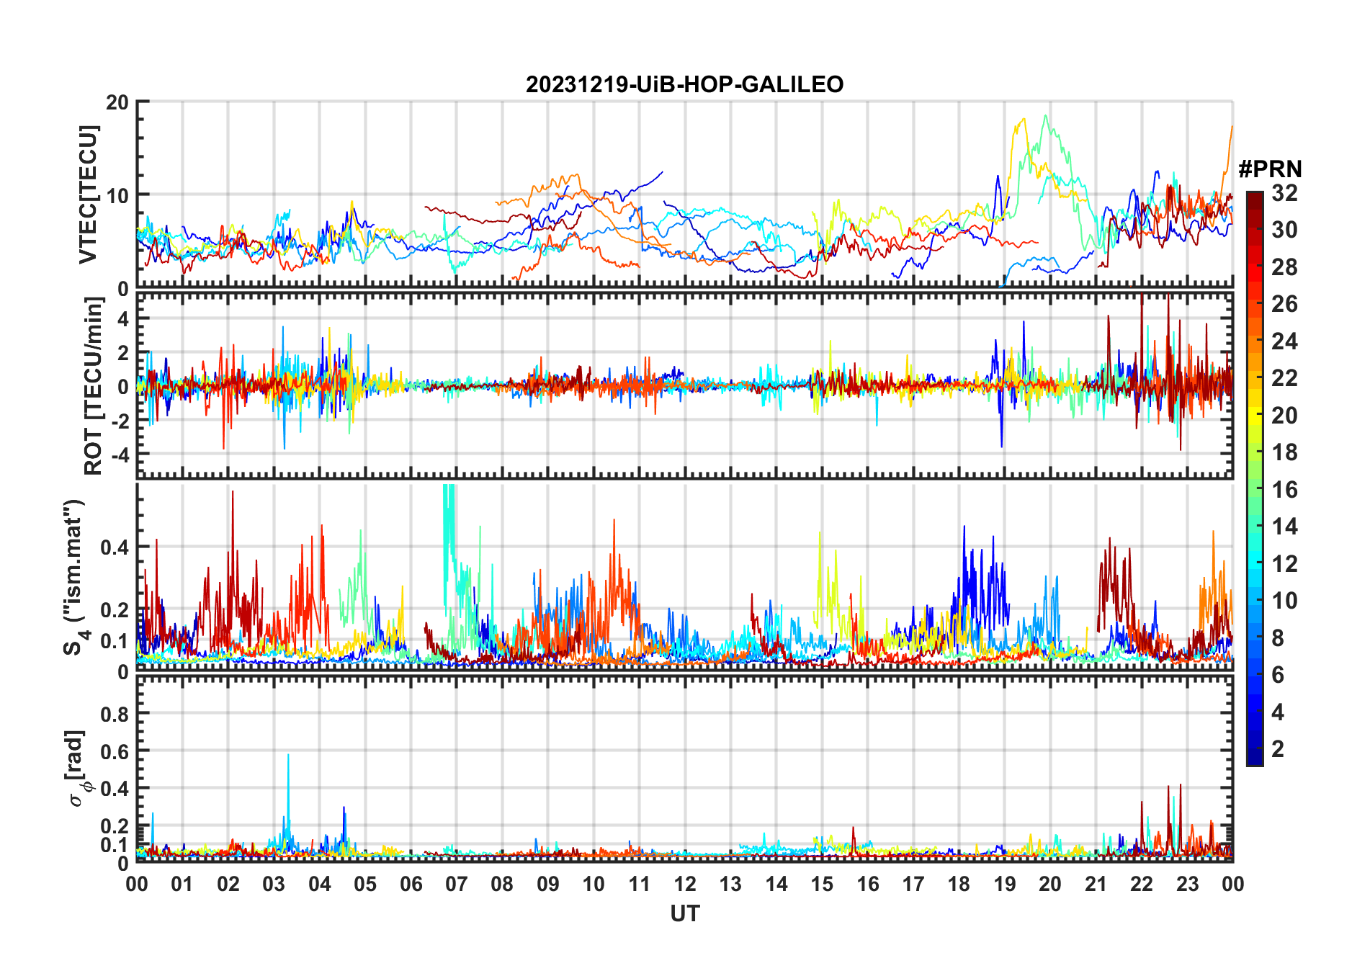Click the plot title 20231219-UiB-HOP-GALILEO
The width and height of the screenshot is (1370, 958).
coord(684,84)
